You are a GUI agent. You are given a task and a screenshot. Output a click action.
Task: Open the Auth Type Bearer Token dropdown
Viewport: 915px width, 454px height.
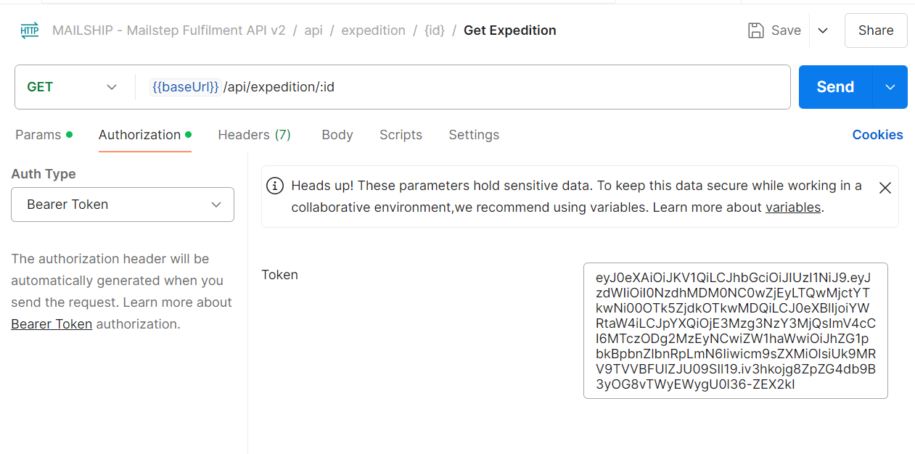pos(123,205)
